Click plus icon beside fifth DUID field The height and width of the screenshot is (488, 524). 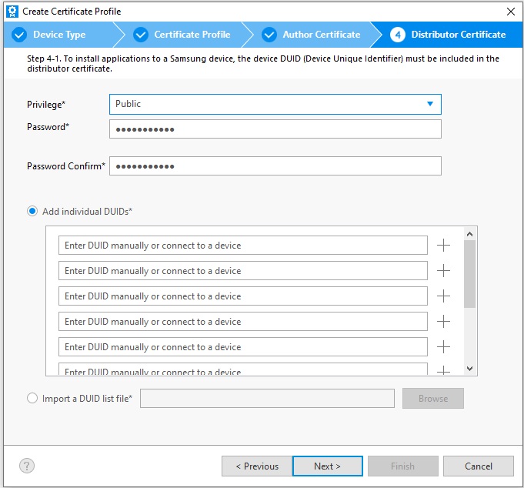click(x=443, y=347)
